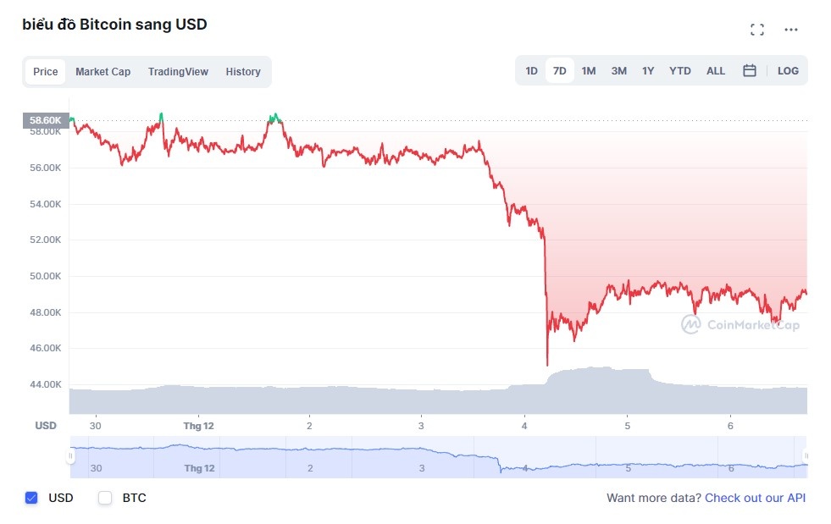Select the Price tab
This screenshot has height=524, width=831.
point(45,72)
